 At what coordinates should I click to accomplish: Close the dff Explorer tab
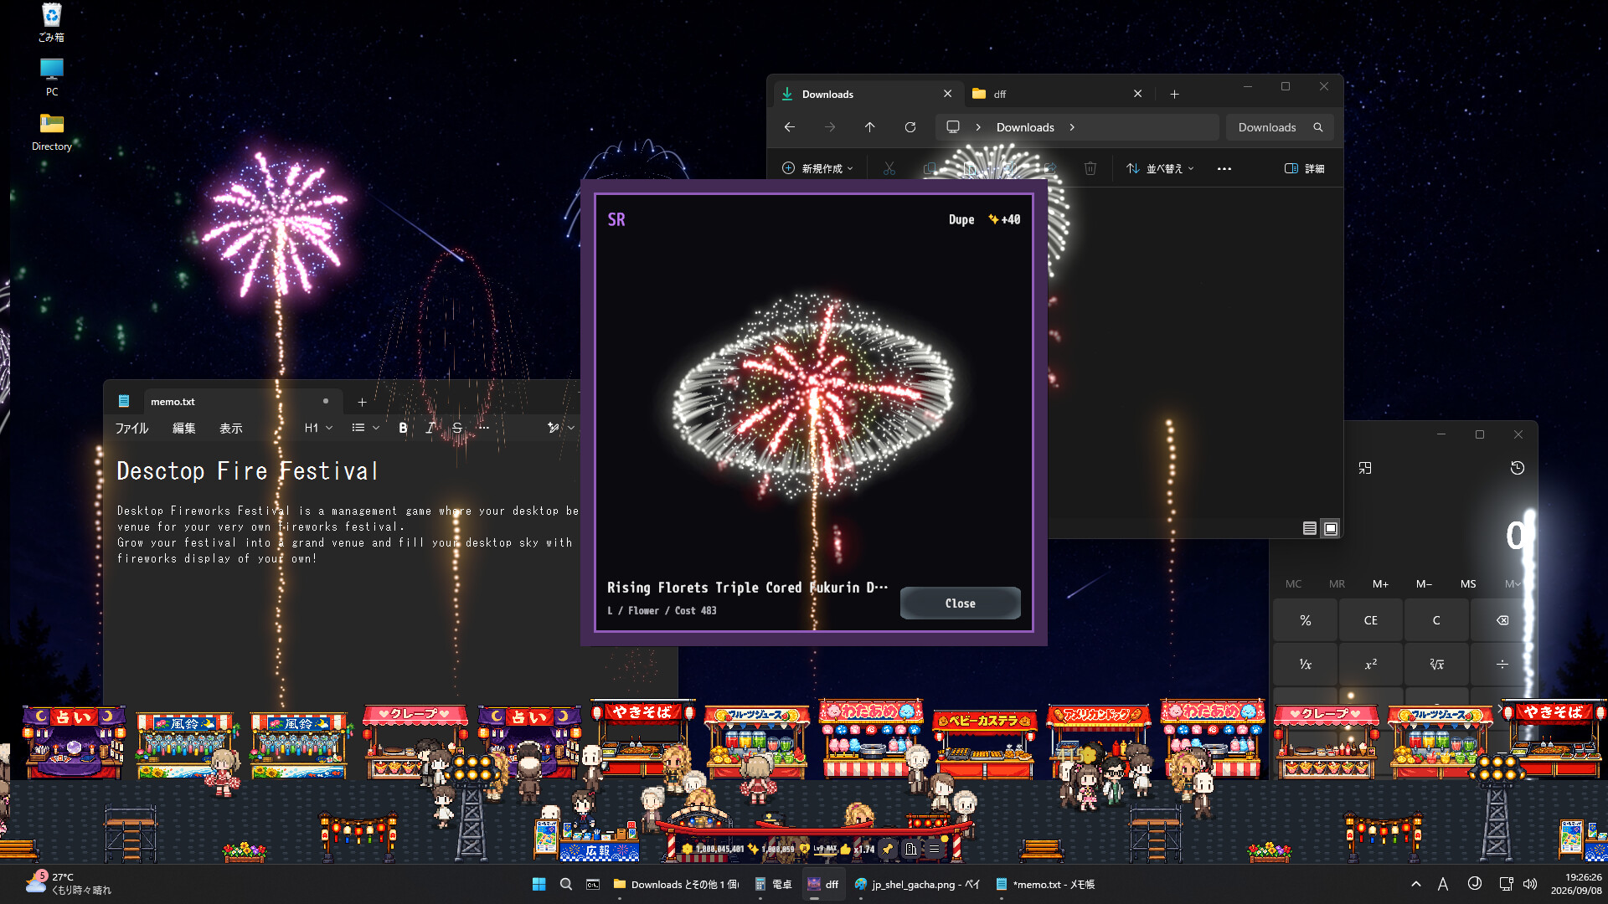1137,94
